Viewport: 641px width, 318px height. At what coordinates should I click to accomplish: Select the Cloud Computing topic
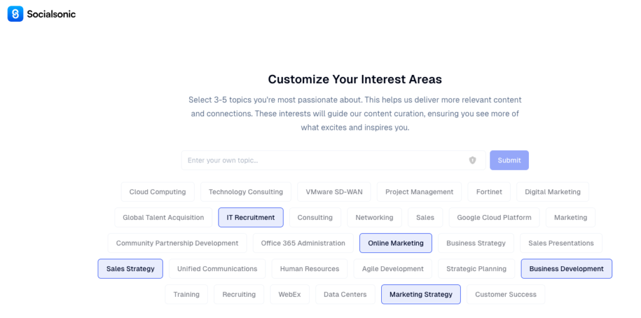point(158,192)
